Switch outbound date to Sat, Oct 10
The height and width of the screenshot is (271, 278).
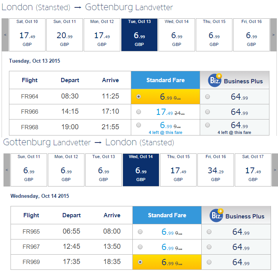click(x=27, y=35)
